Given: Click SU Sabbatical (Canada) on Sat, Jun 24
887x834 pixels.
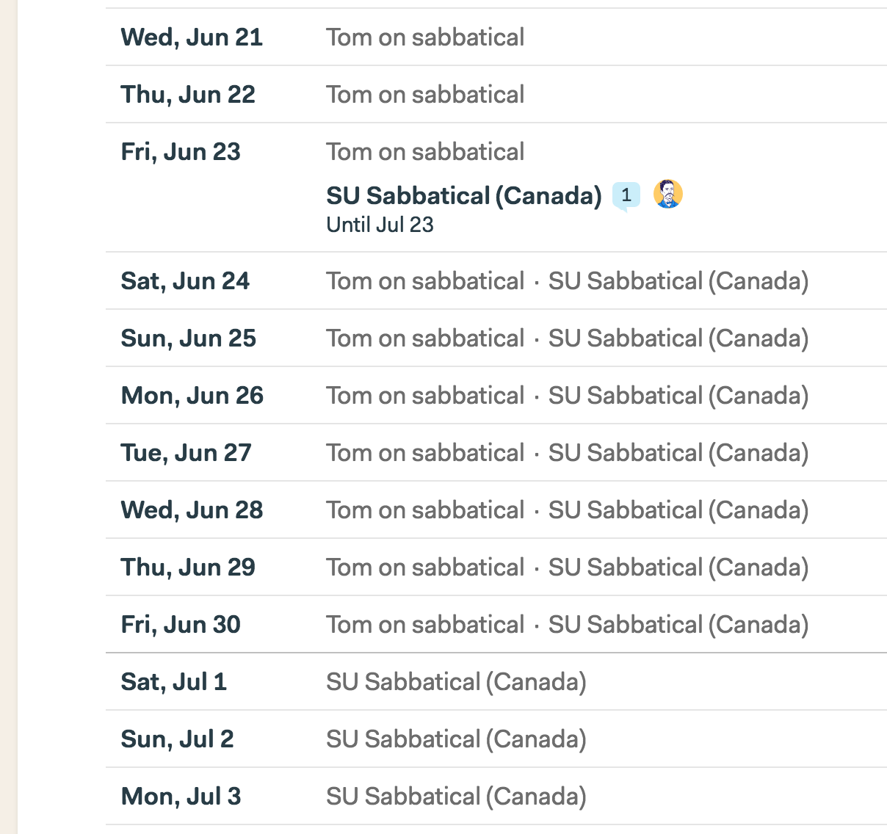Looking at the screenshot, I should point(678,281).
